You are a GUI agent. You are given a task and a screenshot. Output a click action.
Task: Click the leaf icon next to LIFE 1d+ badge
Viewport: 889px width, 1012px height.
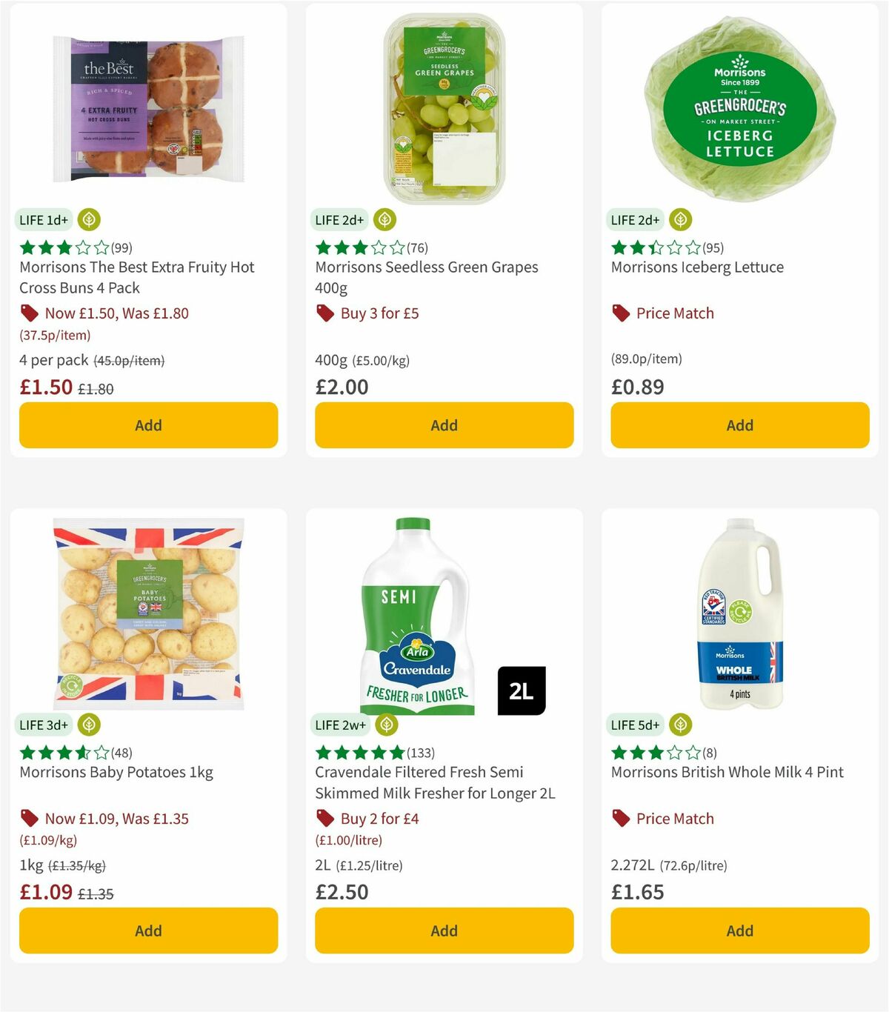click(89, 219)
